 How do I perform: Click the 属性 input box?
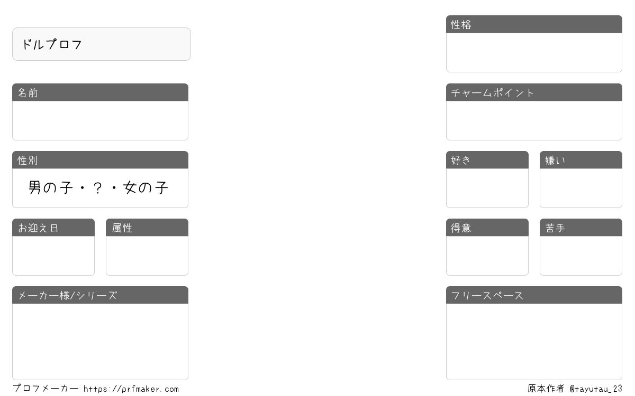click(147, 256)
